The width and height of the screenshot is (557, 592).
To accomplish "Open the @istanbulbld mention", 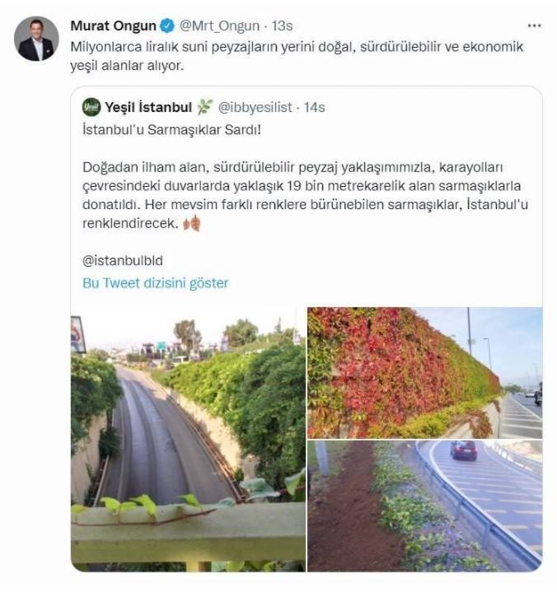I will point(123,260).
